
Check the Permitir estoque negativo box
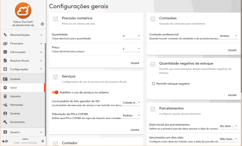click(153, 84)
